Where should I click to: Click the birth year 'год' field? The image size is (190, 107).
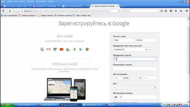click(x=149, y=78)
